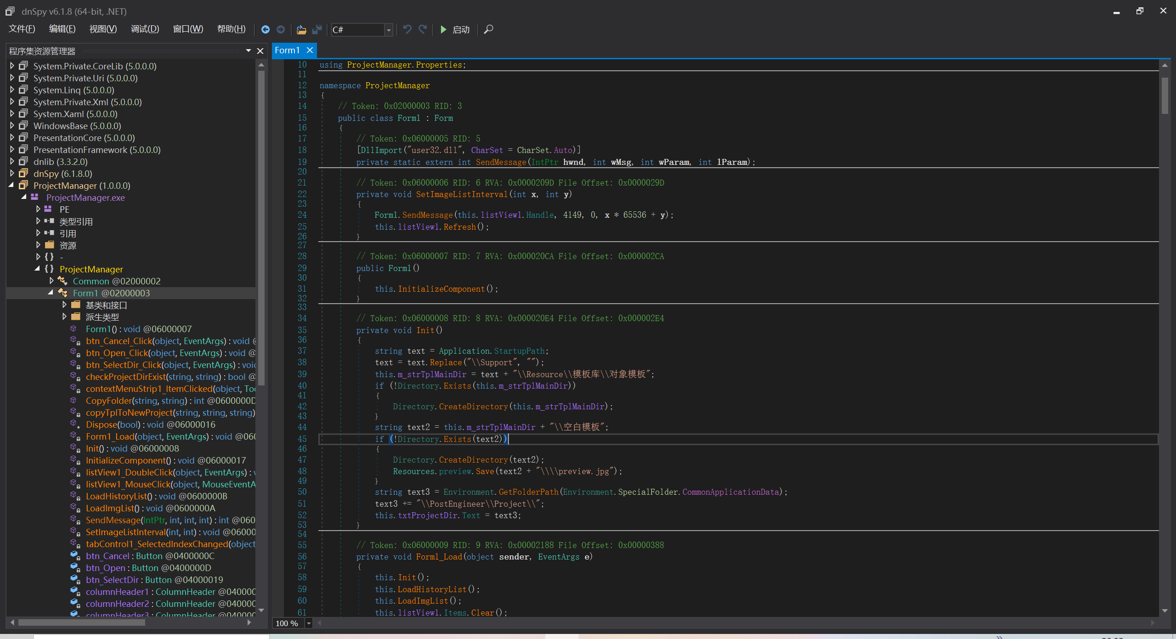Select the Form1 document tab
This screenshot has width=1176, height=639.
click(287, 50)
